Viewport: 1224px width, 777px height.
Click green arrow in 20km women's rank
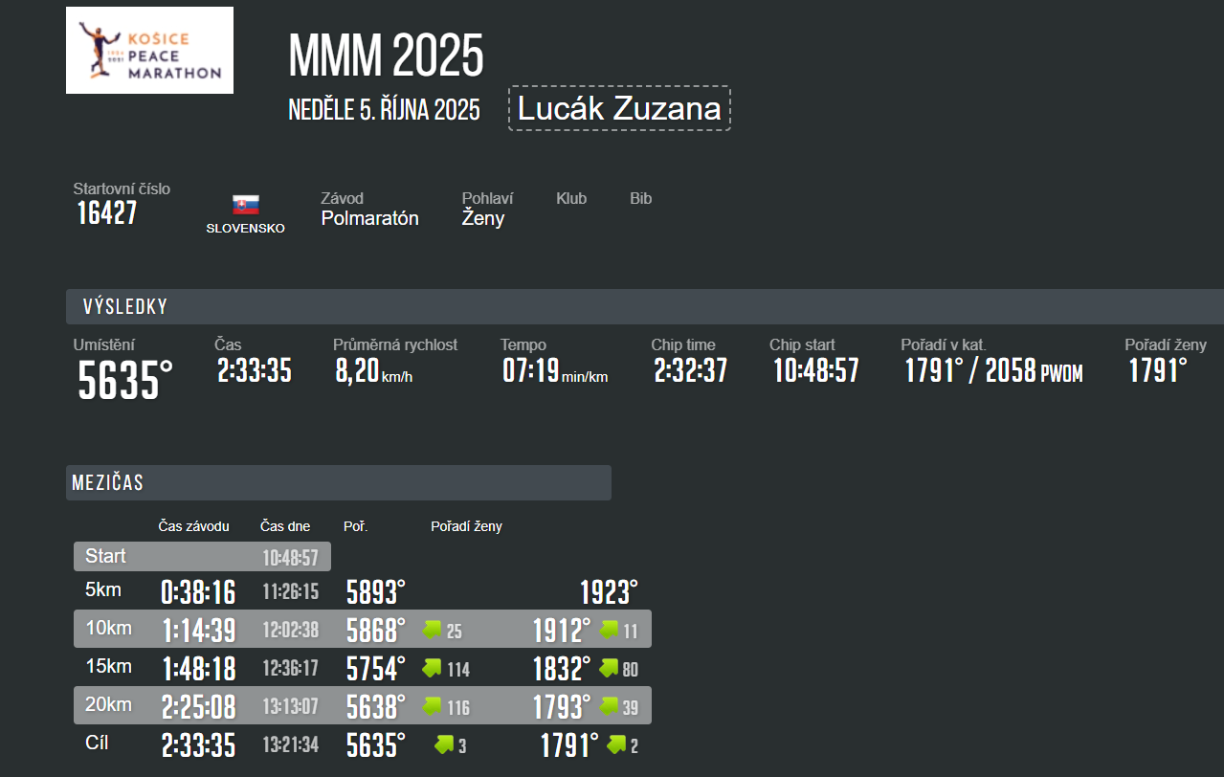point(609,706)
